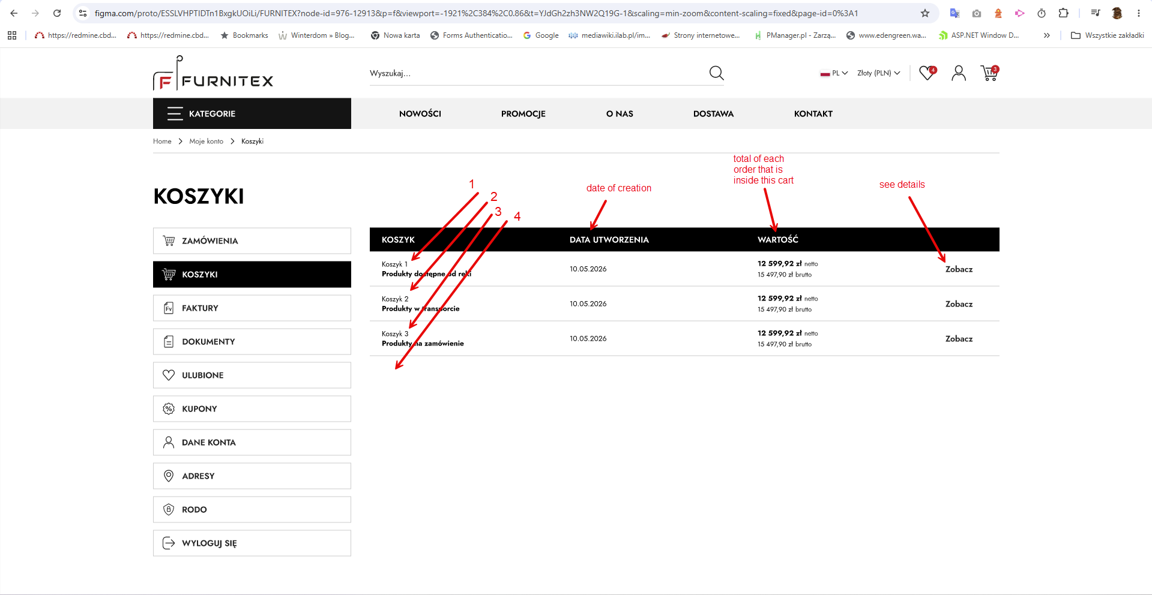
Task: Reload the page in the browser
Action: tap(57, 13)
